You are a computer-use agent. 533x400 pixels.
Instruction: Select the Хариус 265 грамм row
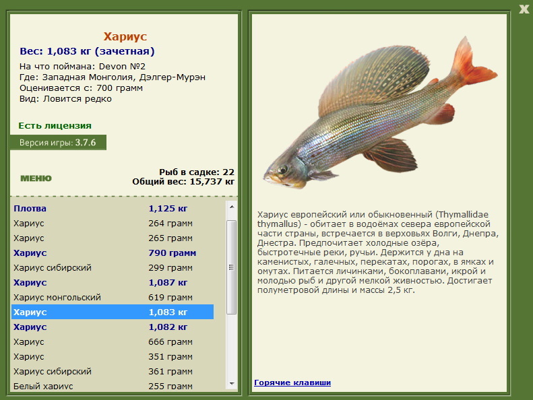click(x=113, y=238)
